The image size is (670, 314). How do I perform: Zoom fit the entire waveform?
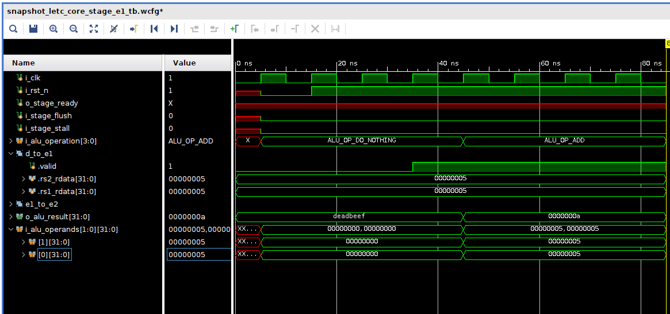(94, 29)
